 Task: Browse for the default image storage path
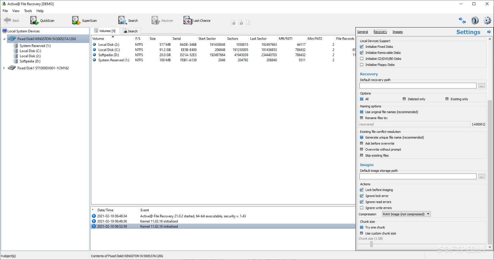tap(481, 176)
